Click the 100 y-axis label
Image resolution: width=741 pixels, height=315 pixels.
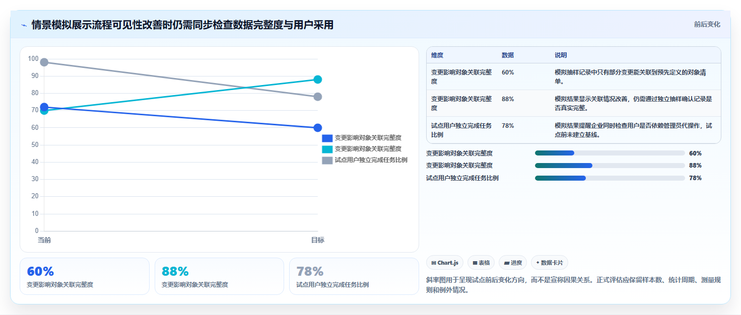coord(33,59)
